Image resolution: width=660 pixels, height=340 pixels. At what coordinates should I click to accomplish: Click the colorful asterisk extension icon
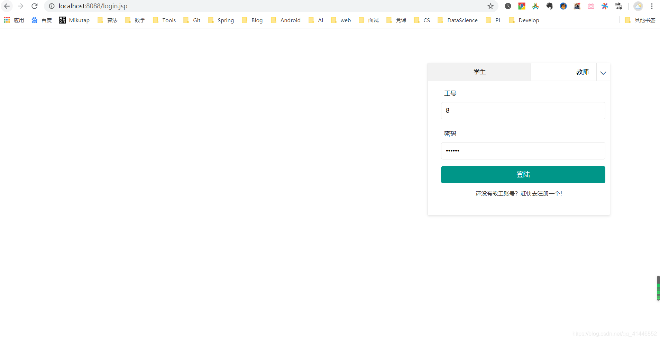[605, 6]
